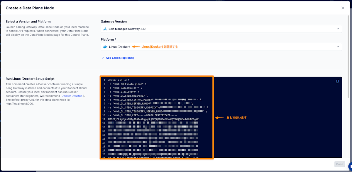The height and width of the screenshot is (172, 352).
Task: Click the line containing KONG_VITALS=off
Action: (x=123, y=92)
